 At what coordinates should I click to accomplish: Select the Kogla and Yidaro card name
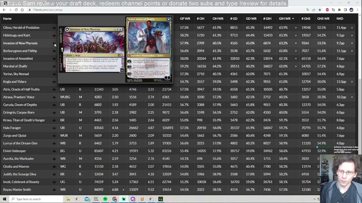(x=15, y=82)
